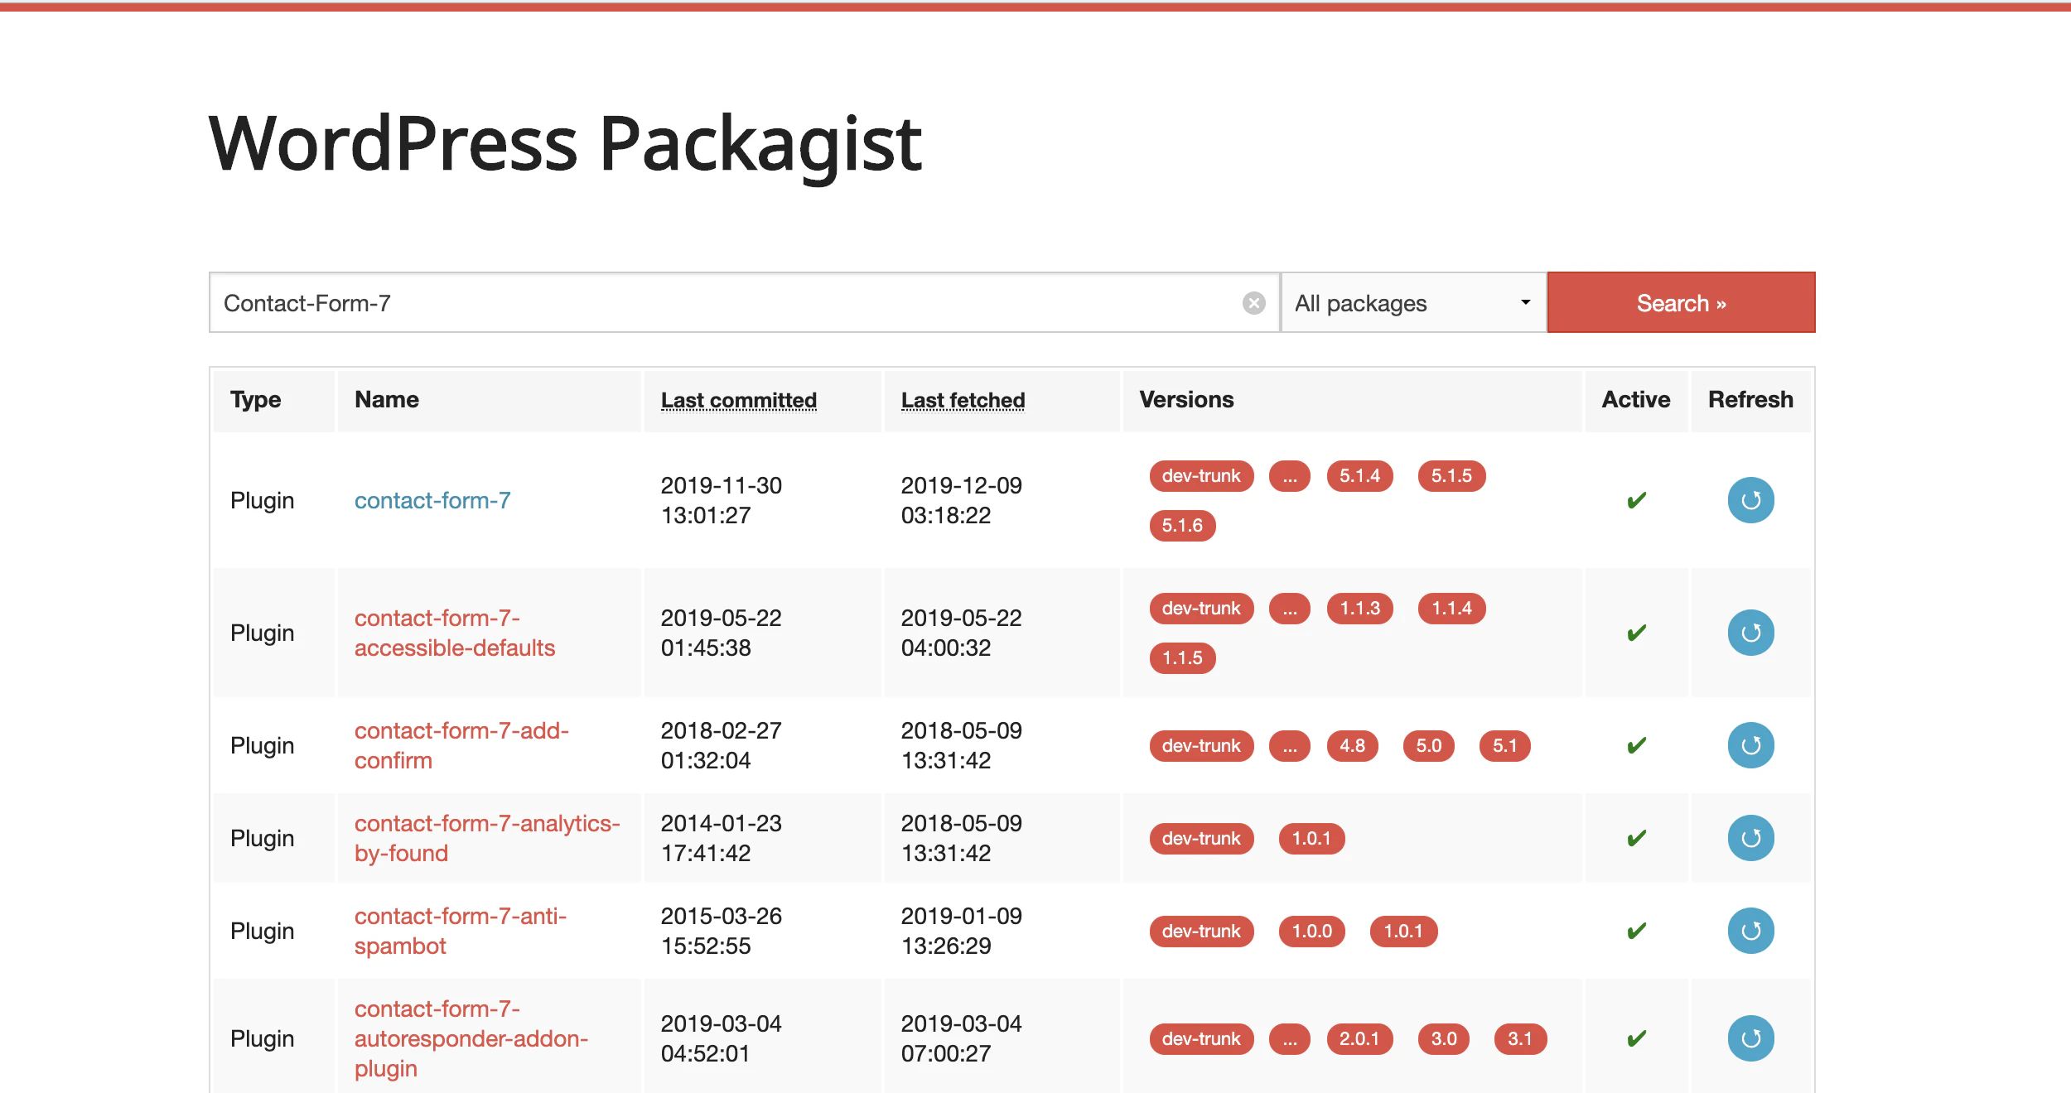
Task: Refresh contact-form-7-analytics-by-found package
Action: (x=1750, y=838)
